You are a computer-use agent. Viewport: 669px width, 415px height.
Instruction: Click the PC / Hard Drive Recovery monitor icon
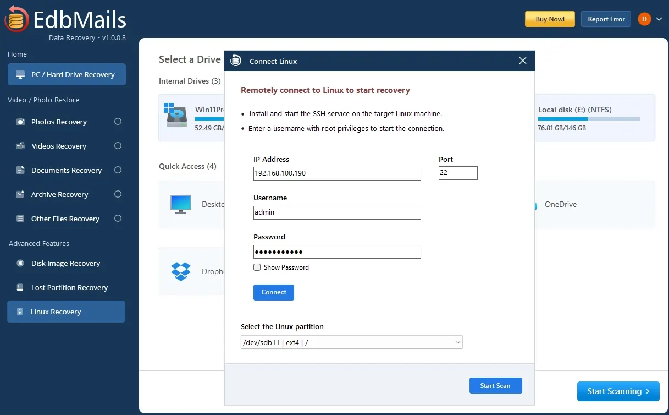click(20, 74)
